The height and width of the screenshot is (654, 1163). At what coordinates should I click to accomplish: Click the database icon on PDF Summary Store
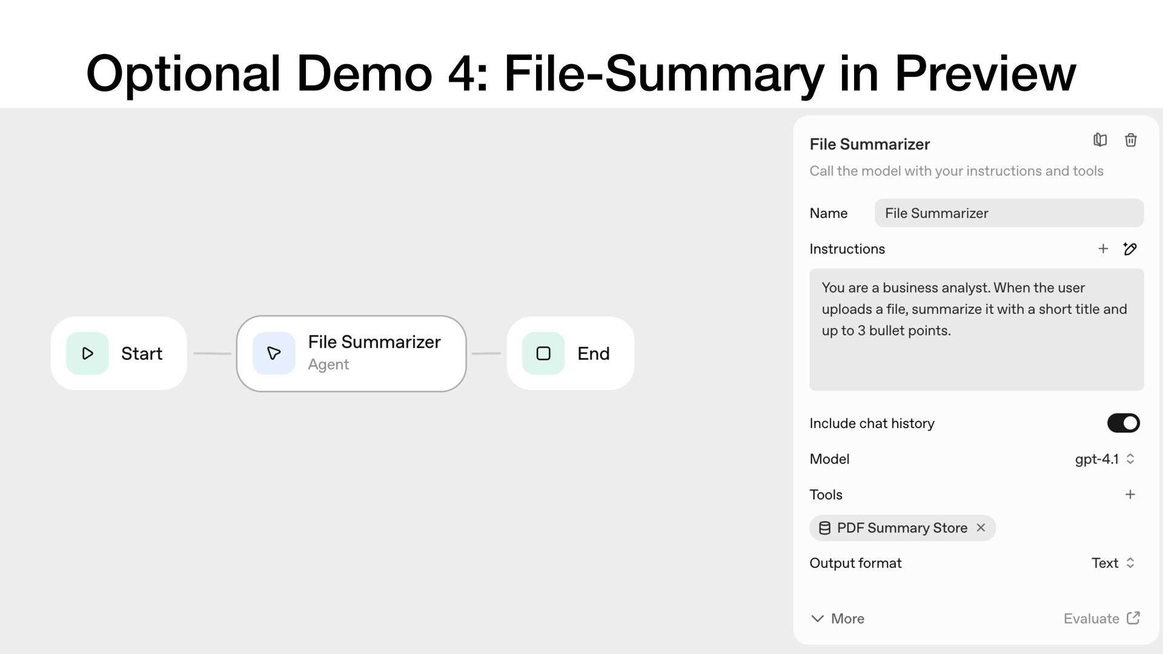pyautogui.click(x=824, y=528)
